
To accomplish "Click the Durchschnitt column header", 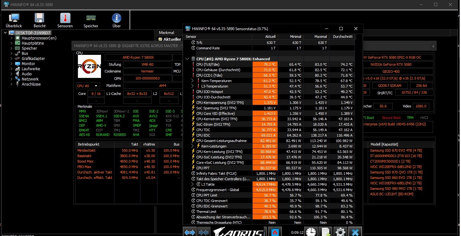I will (342, 37).
